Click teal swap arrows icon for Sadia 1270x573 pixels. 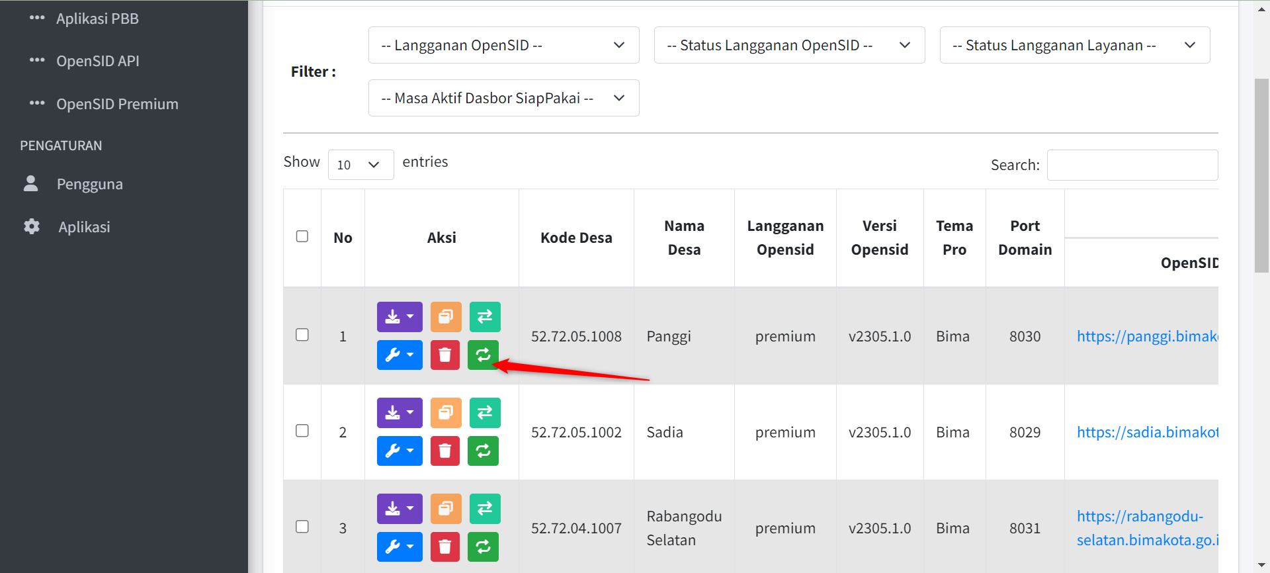(485, 413)
